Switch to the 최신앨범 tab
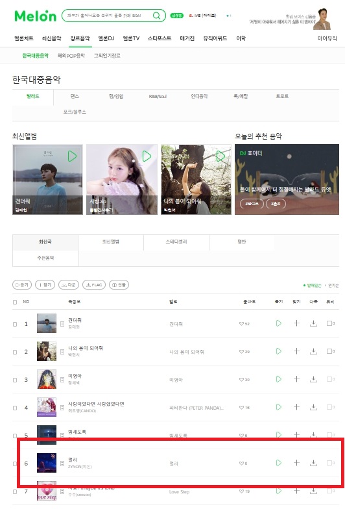This screenshot has height=509, width=345. point(110,242)
